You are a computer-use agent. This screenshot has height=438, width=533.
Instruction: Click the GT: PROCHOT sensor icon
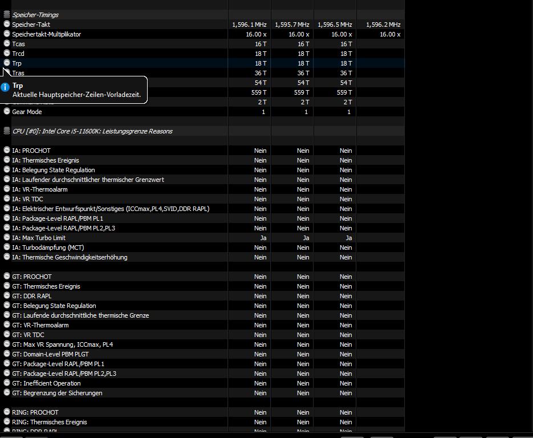pyautogui.click(x=7, y=276)
